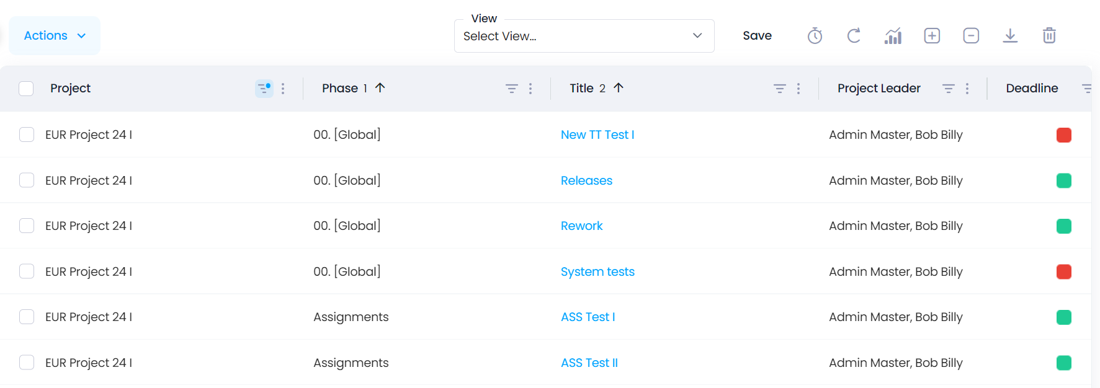Image resolution: width=1100 pixels, height=388 pixels.
Task: Tick the select-all checkbox in table header
Action: pyautogui.click(x=26, y=89)
